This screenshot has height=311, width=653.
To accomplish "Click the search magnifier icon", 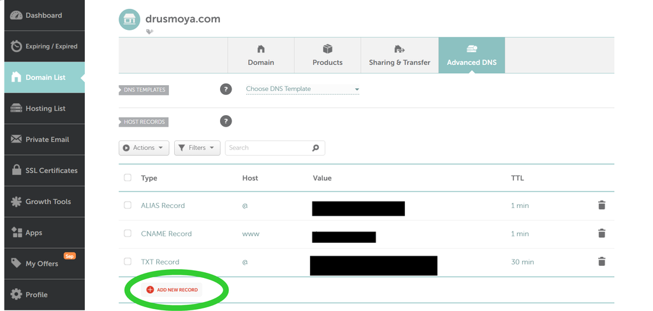I will (316, 148).
